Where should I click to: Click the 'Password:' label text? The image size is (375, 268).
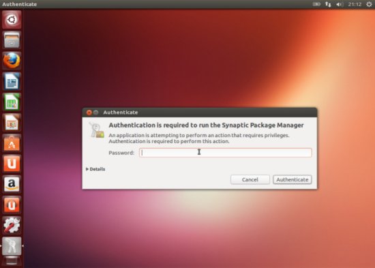point(121,153)
